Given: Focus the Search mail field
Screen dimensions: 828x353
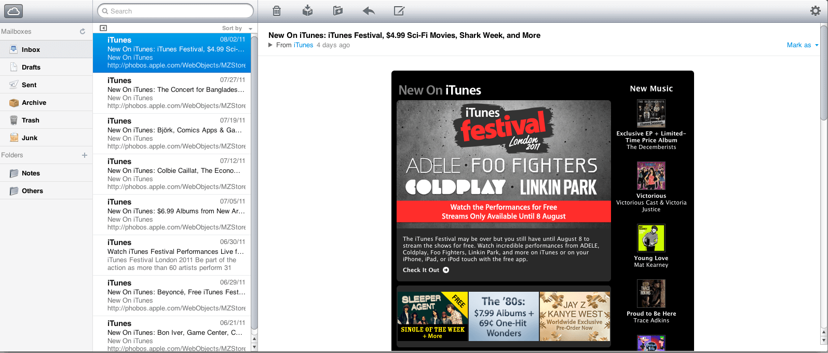Looking at the screenshot, I should 175,11.
